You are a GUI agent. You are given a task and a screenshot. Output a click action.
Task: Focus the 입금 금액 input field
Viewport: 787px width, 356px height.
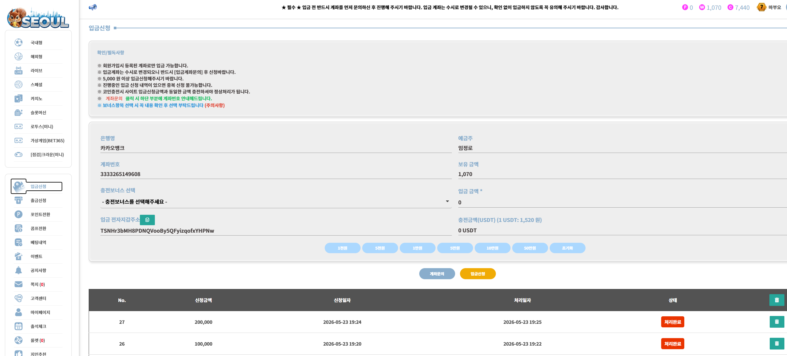coord(622,202)
